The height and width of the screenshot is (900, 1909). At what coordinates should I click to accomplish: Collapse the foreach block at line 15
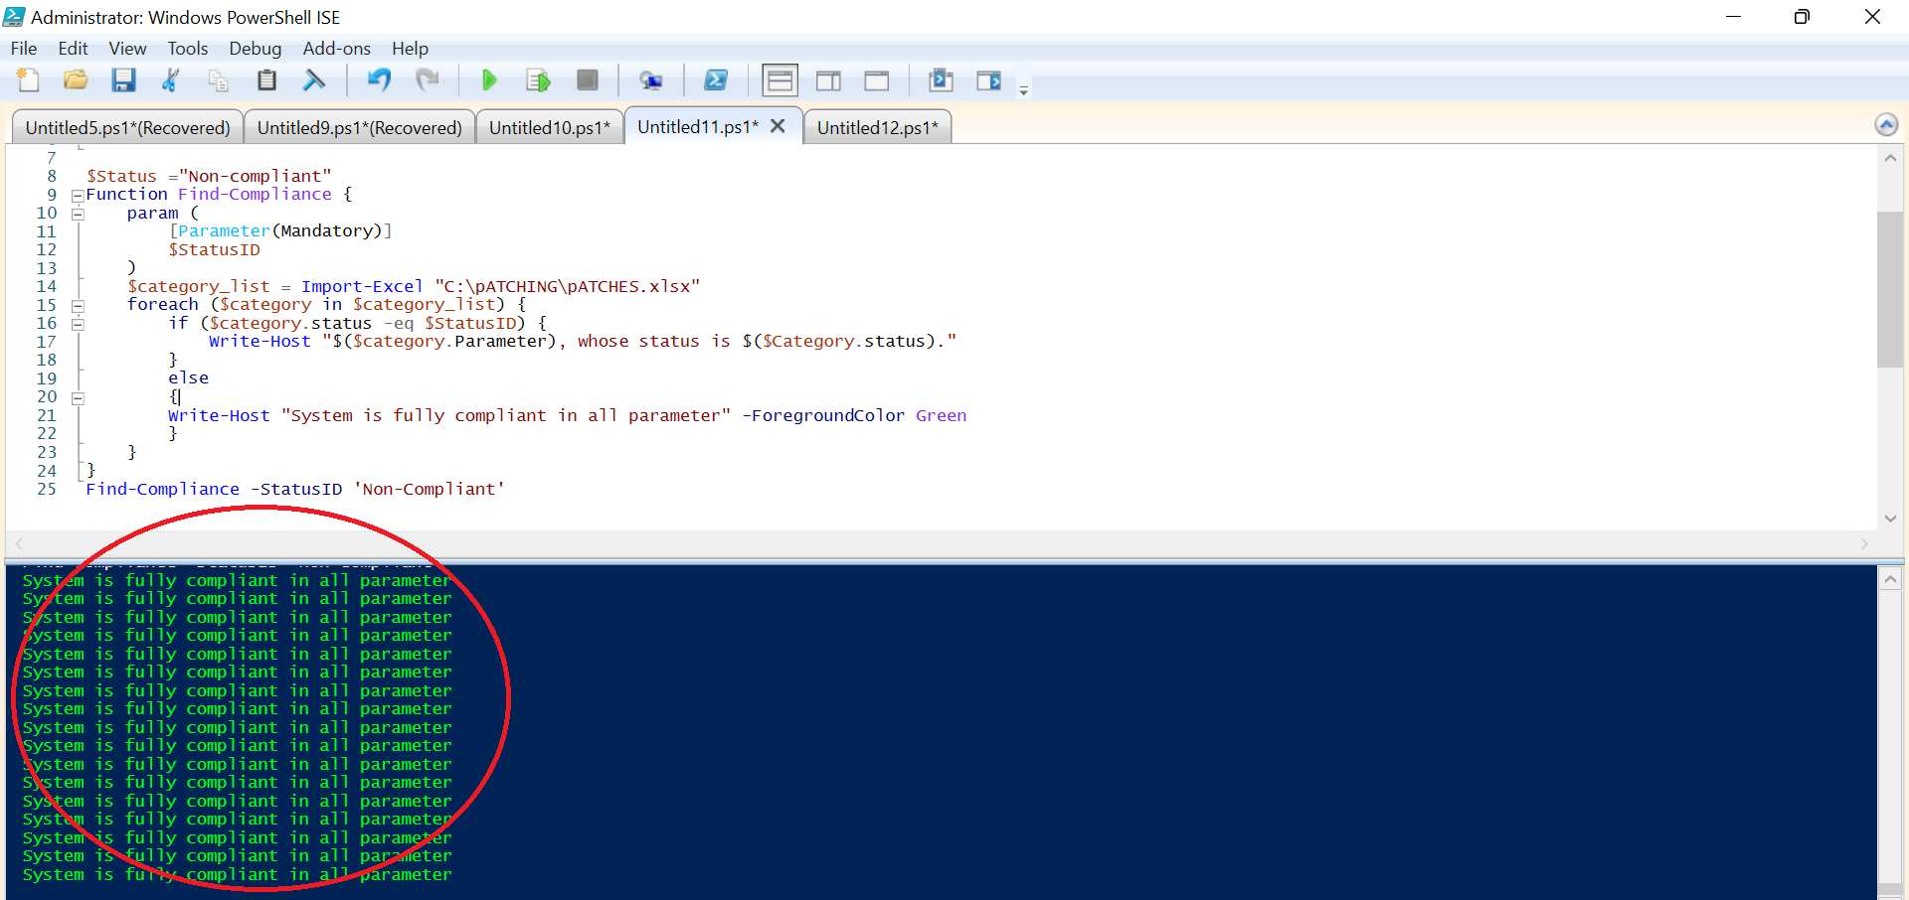[x=78, y=306]
